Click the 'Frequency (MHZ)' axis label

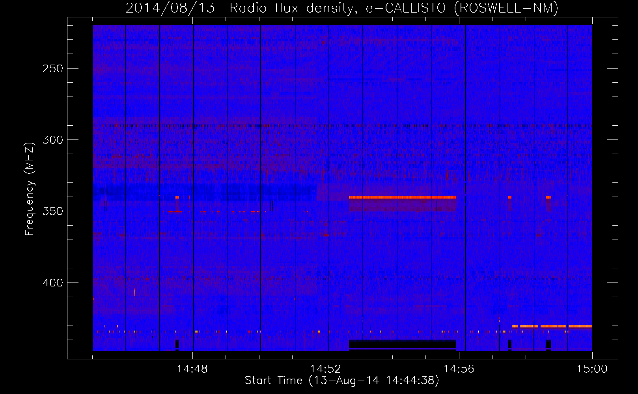pyautogui.click(x=30, y=189)
